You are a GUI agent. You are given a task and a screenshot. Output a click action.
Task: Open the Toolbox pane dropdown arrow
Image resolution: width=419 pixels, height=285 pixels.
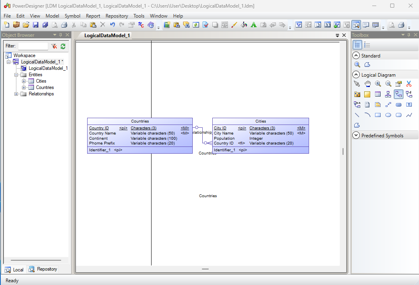[403, 35]
